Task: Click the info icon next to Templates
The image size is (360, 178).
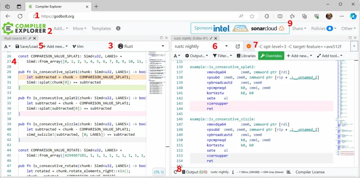Action: click(x=118, y=28)
